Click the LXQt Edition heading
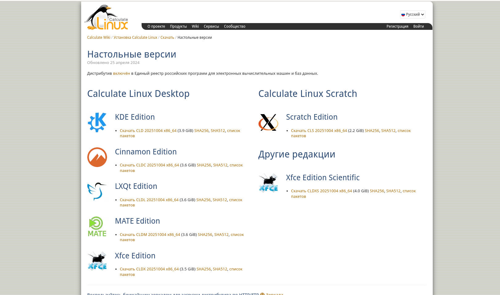The image size is (500, 295). click(x=136, y=186)
